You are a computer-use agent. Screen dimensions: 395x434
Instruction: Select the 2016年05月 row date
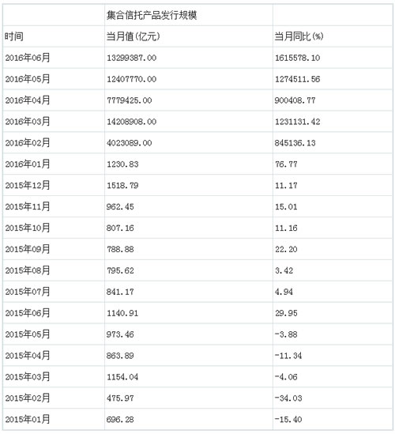tap(28, 79)
